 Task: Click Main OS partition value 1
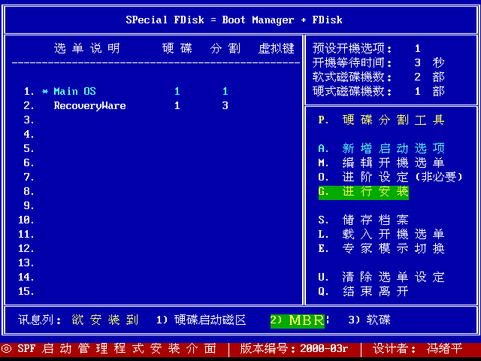click(x=225, y=91)
